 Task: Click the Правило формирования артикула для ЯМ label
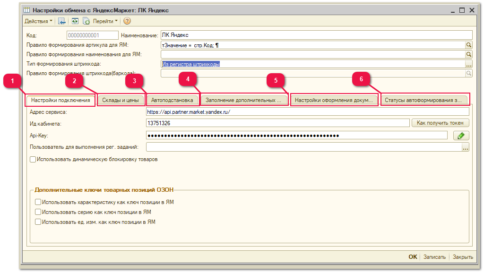coord(77,45)
